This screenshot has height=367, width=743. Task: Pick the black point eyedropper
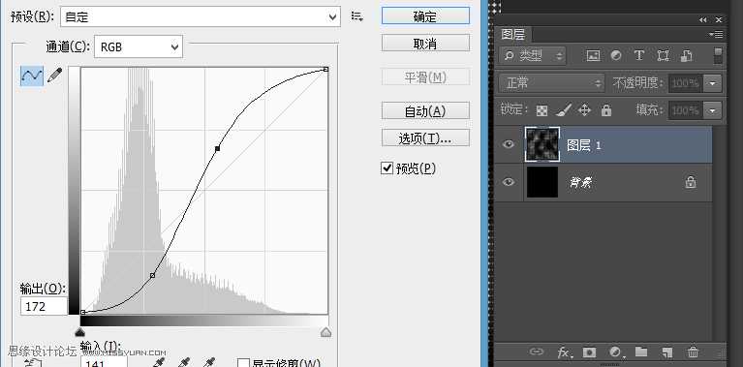click(160, 364)
